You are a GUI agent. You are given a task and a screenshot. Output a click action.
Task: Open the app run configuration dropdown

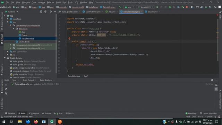(129, 7)
